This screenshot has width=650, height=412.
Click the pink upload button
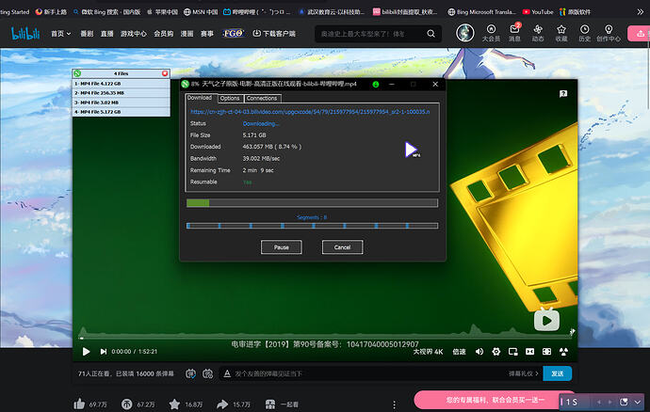pos(639,34)
